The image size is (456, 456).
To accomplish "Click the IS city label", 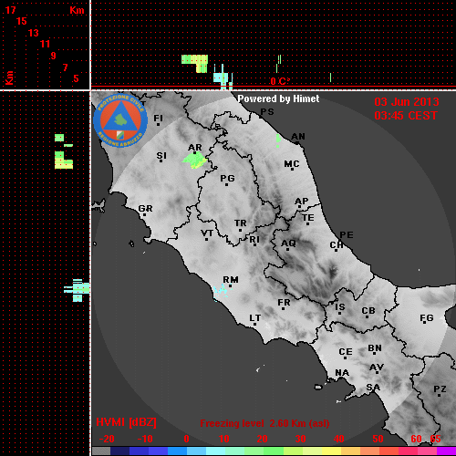I will [x=340, y=307].
